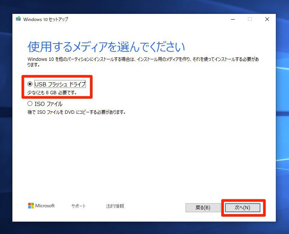Click the ISO file DVD copy description text
Image resolution: width=289 pixels, height=234 pixels.
pyautogui.click(x=77, y=112)
